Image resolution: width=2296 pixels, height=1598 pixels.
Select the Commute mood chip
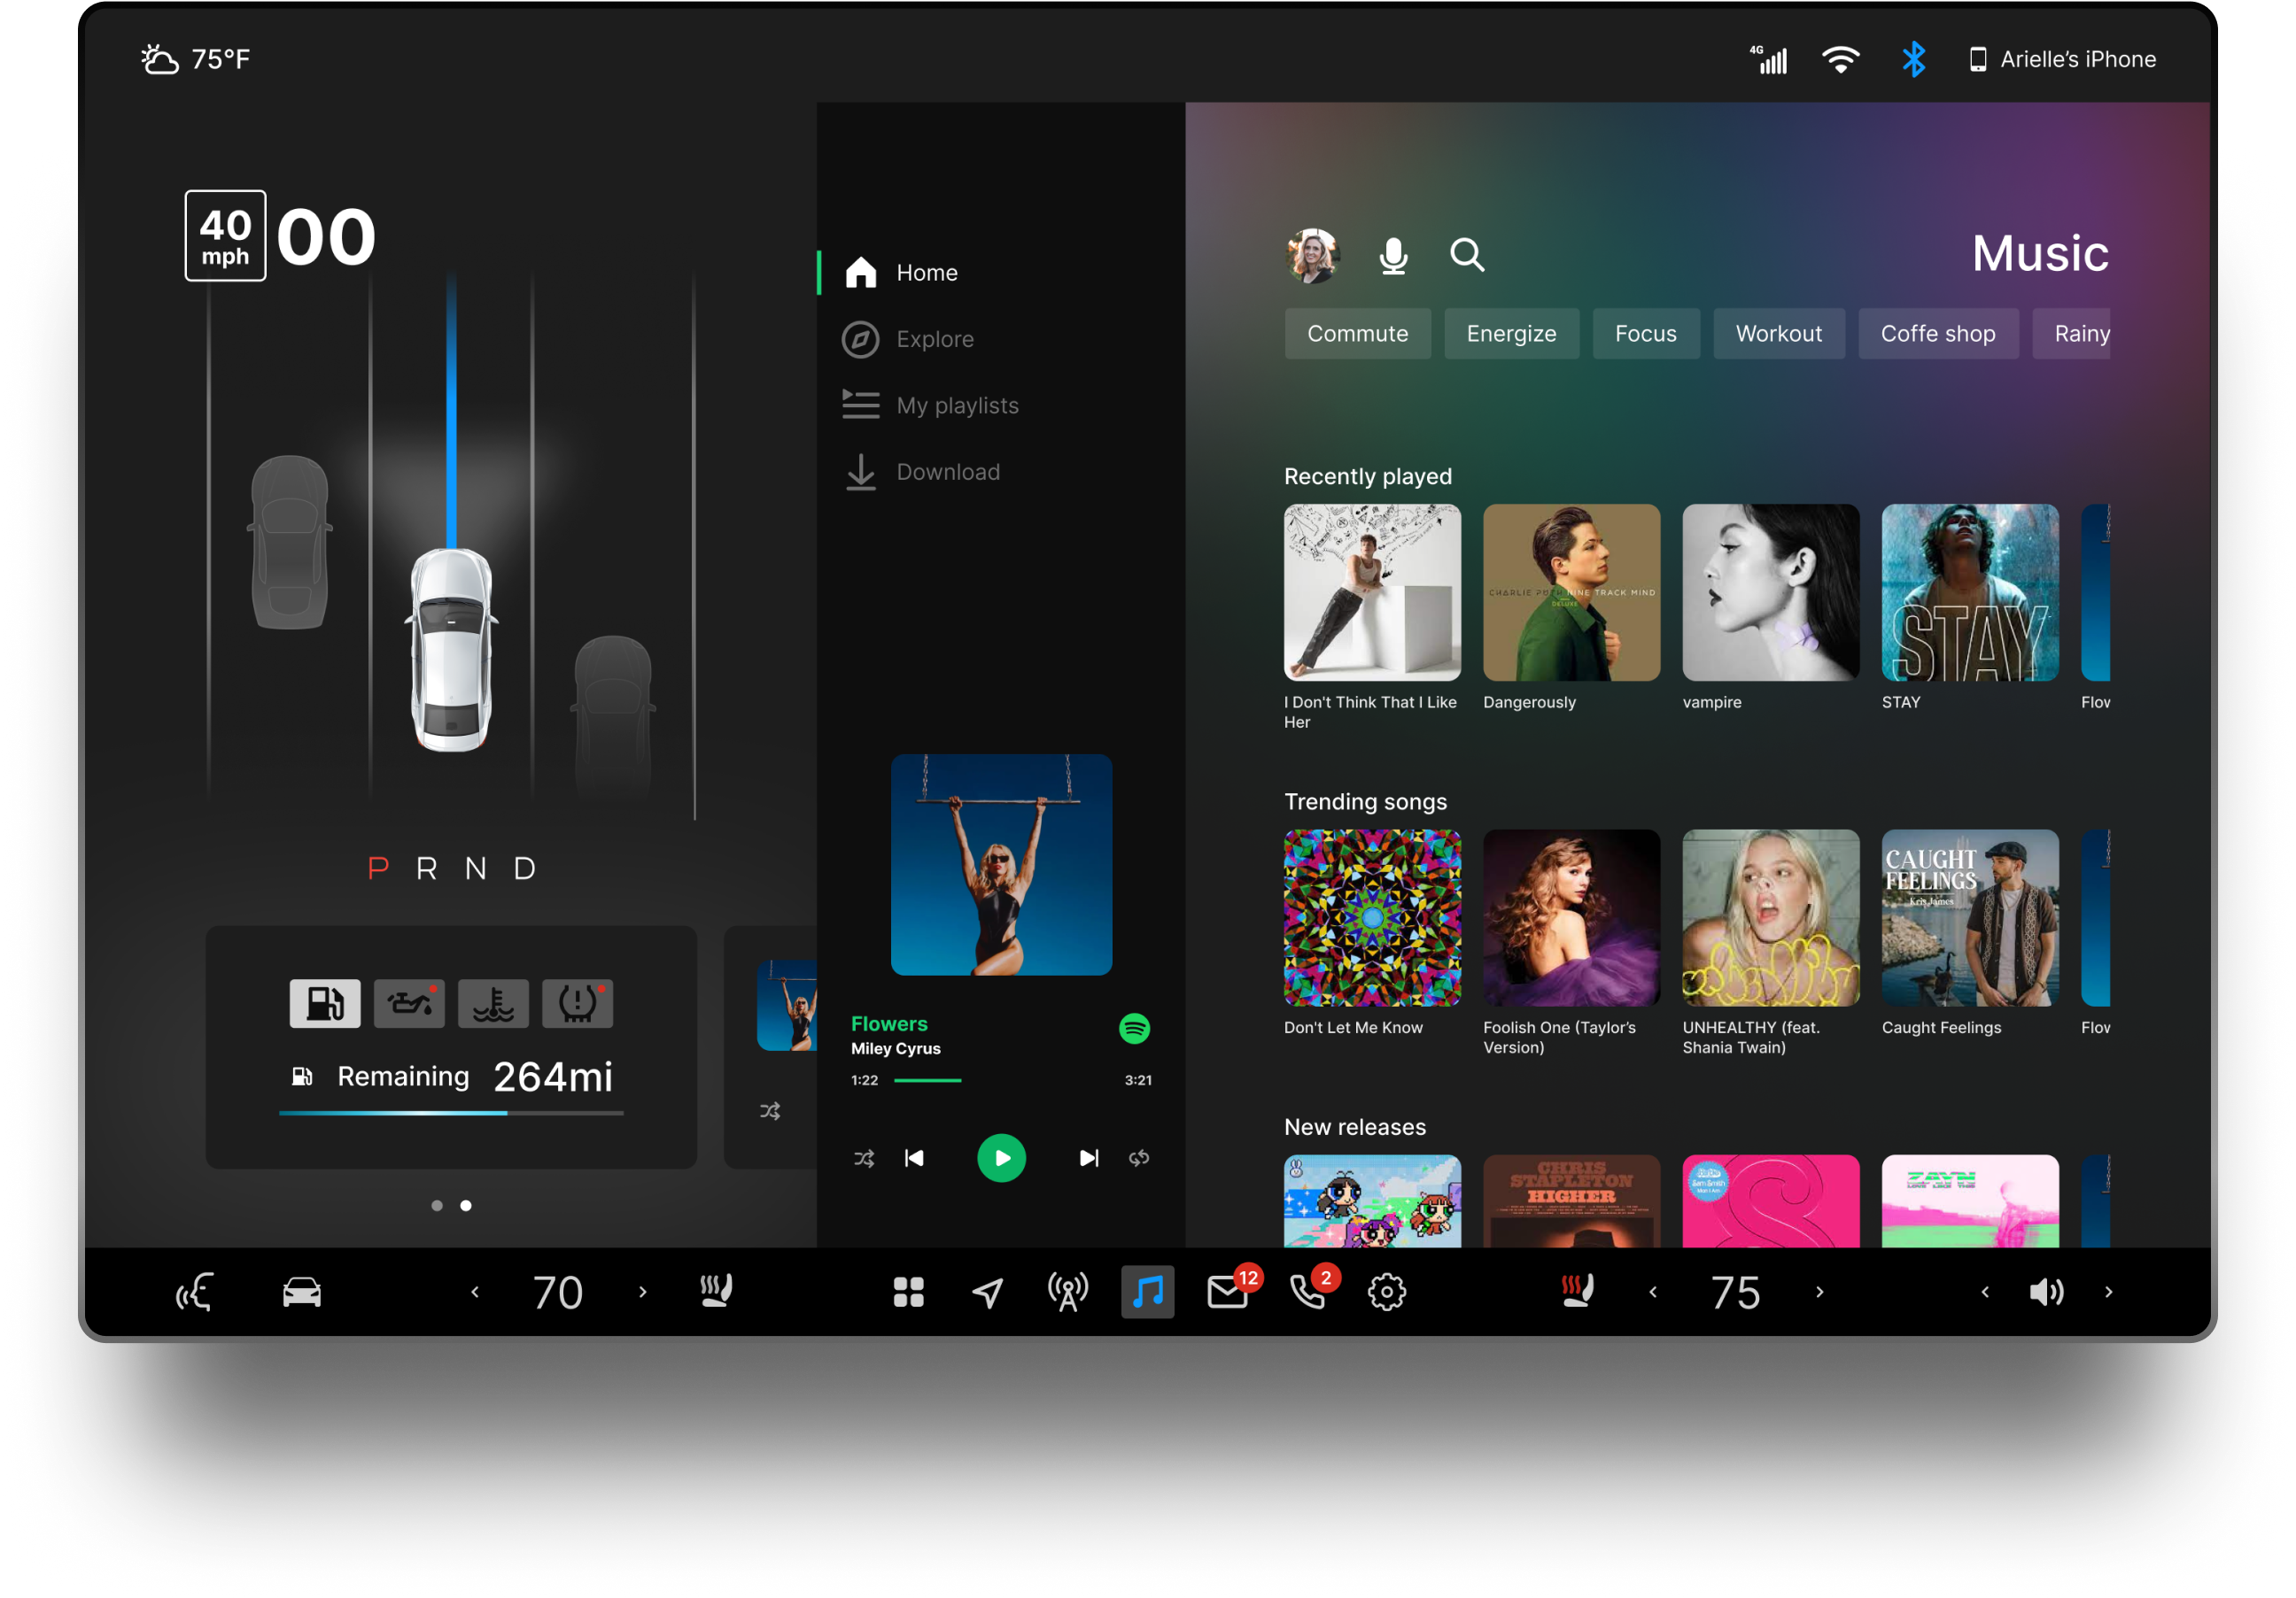tap(1357, 334)
